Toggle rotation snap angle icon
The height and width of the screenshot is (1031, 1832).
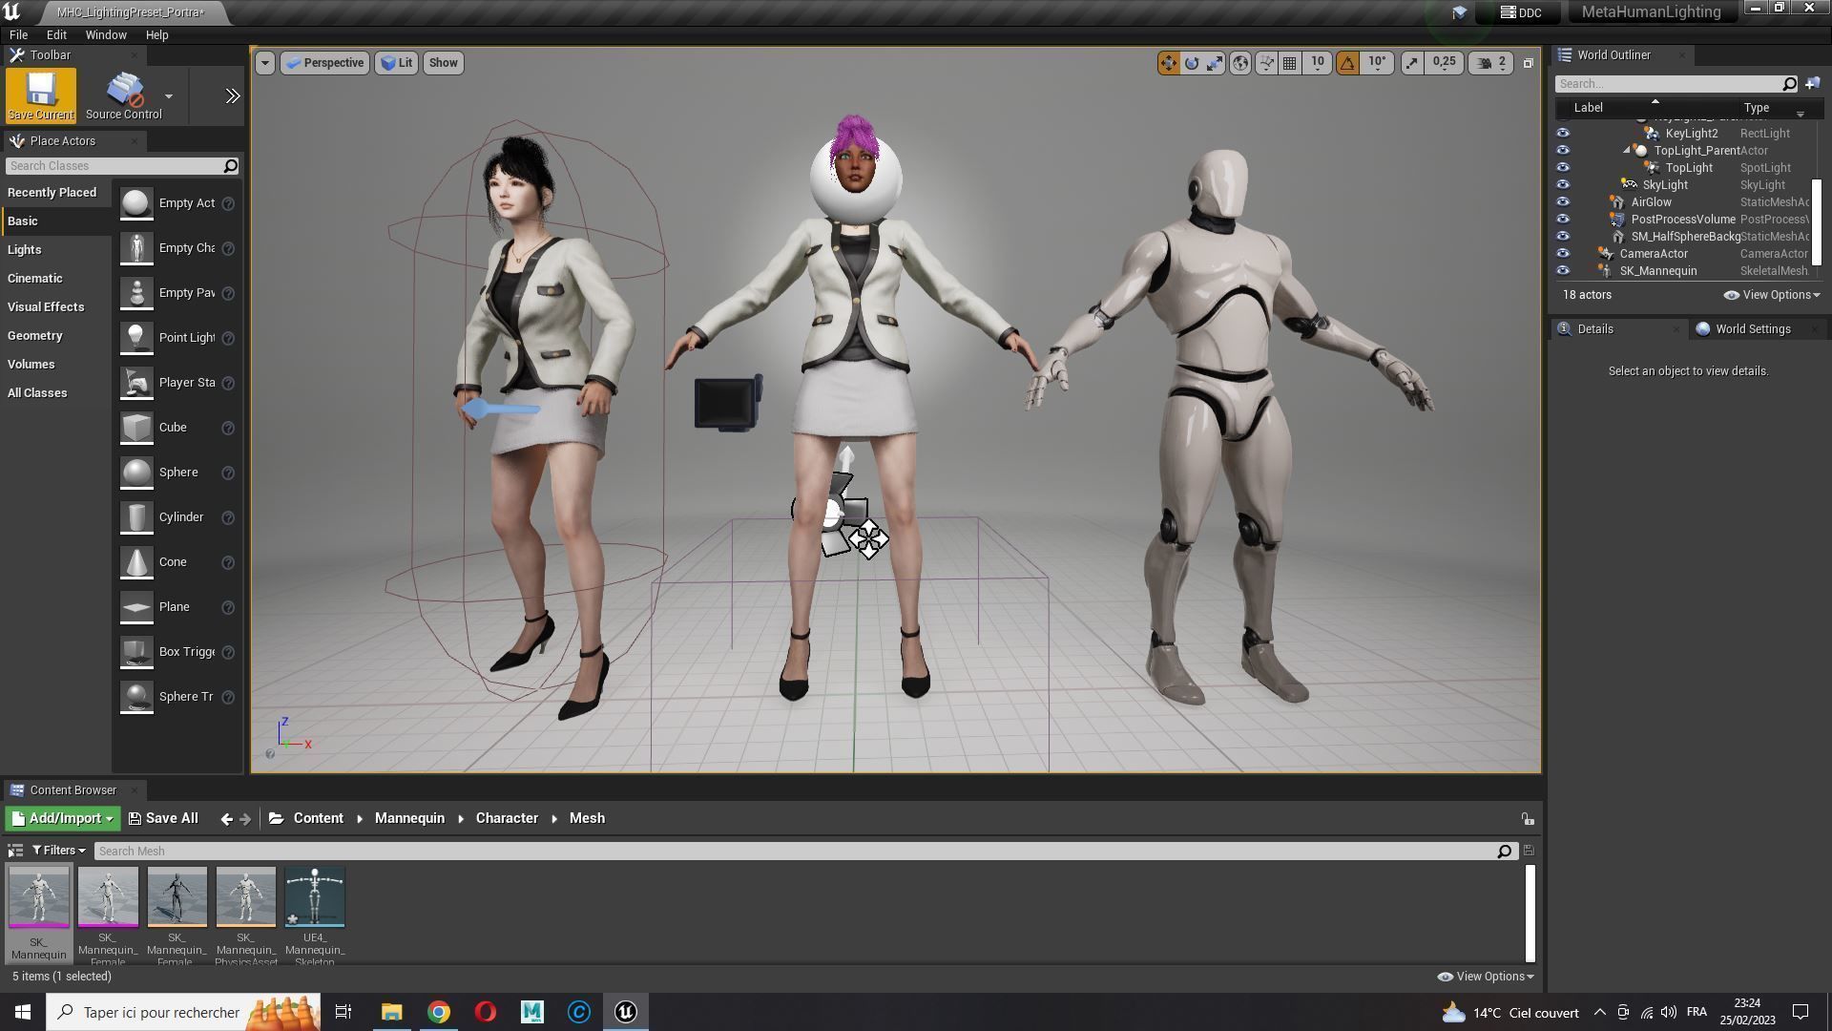pyautogui.click(x=1347, y=63)
